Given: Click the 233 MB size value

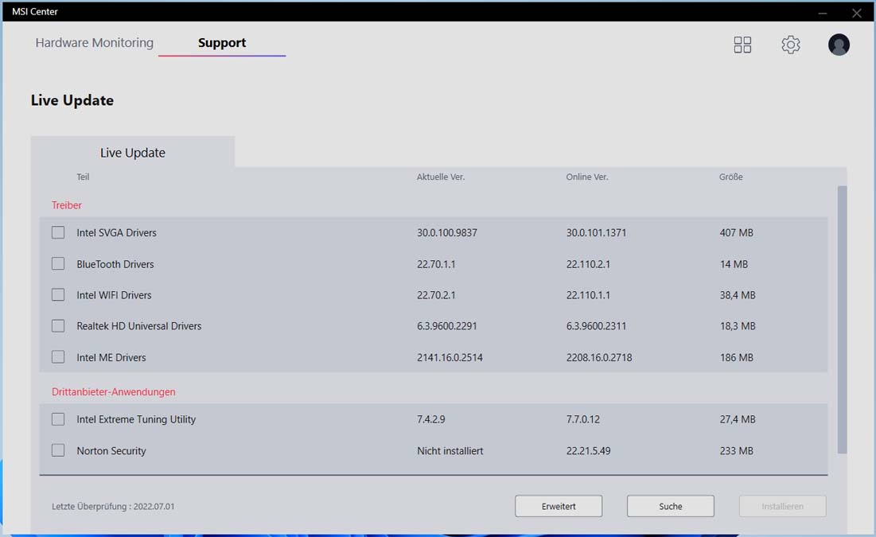Looking at the screenshot, I should (x=736, y=450).
